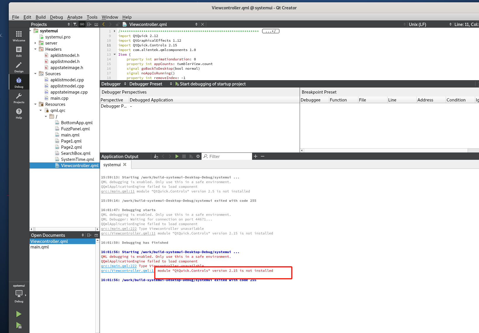This screenshot has height=333, width=479.
Task: Open the Help mode
Action: pos(19,113)
